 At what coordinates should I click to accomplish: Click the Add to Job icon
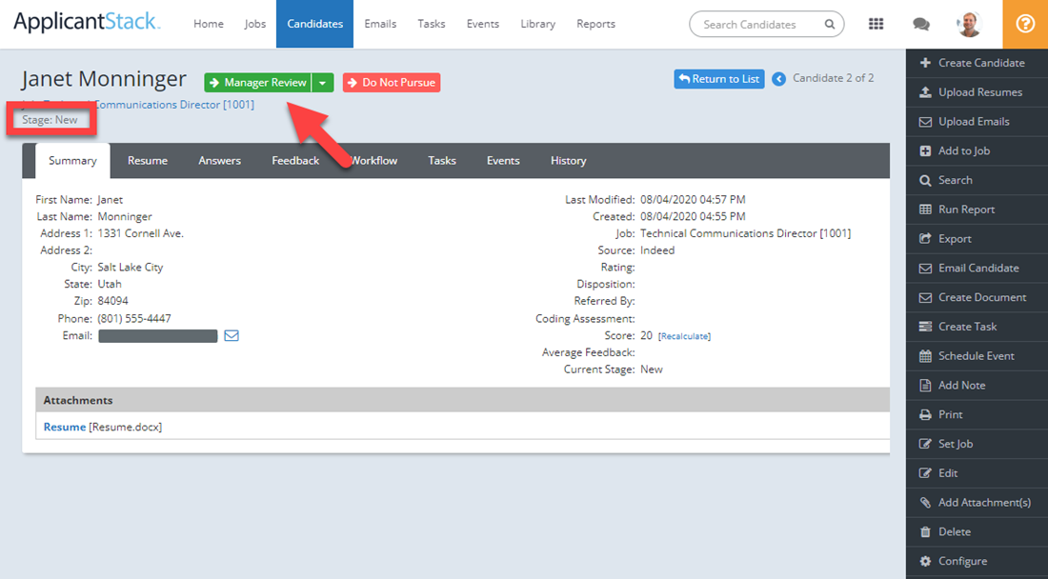[925, 150]
